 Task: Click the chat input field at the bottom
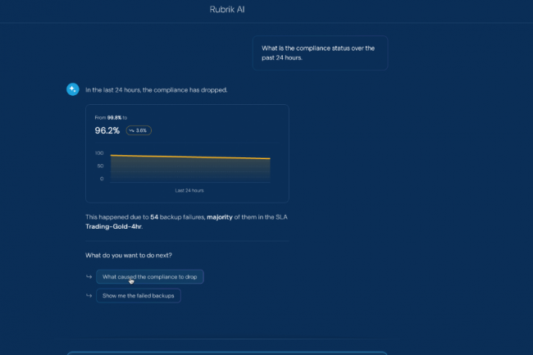tap(227, 353)
